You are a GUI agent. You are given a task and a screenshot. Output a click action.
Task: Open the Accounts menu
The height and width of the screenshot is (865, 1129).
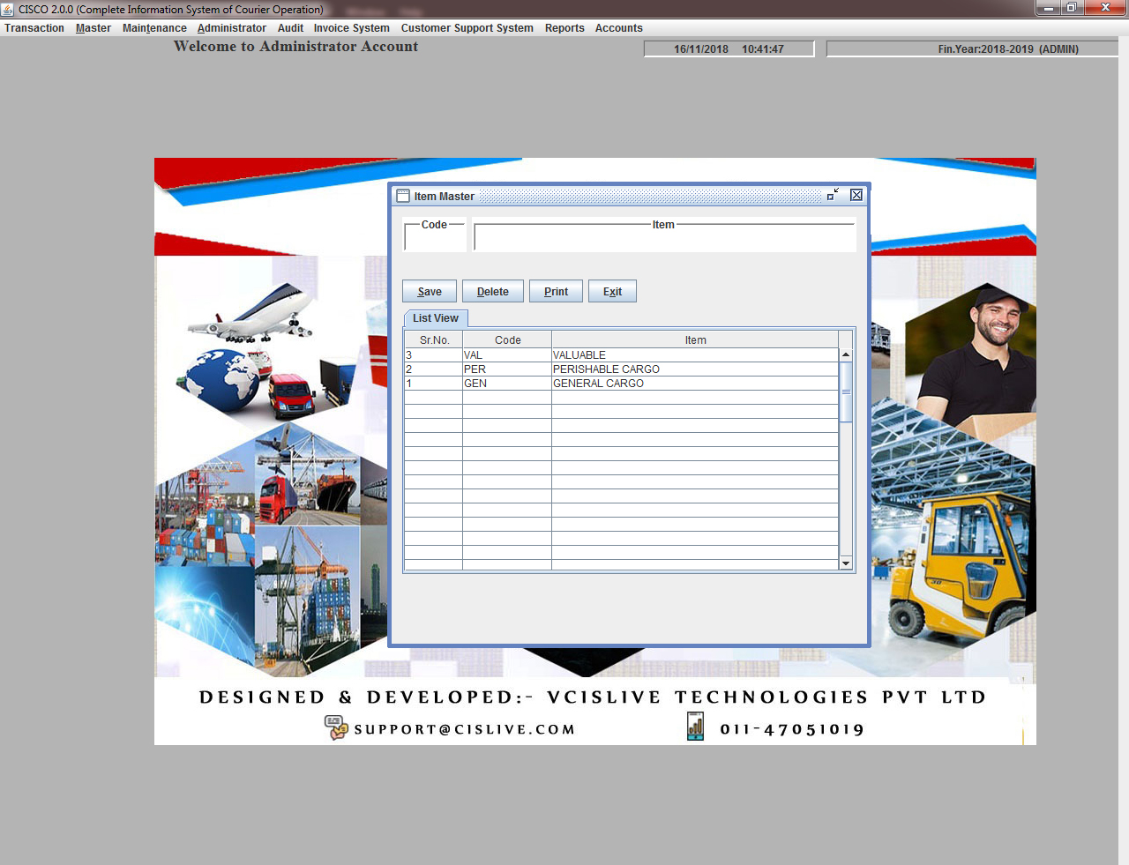[618, 28]
